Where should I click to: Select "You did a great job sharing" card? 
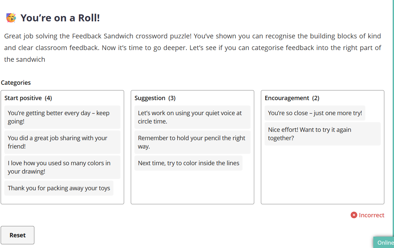[x=62, y=142]
